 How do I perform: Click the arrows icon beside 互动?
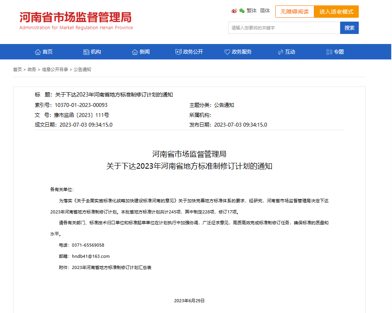click(281, 52)
